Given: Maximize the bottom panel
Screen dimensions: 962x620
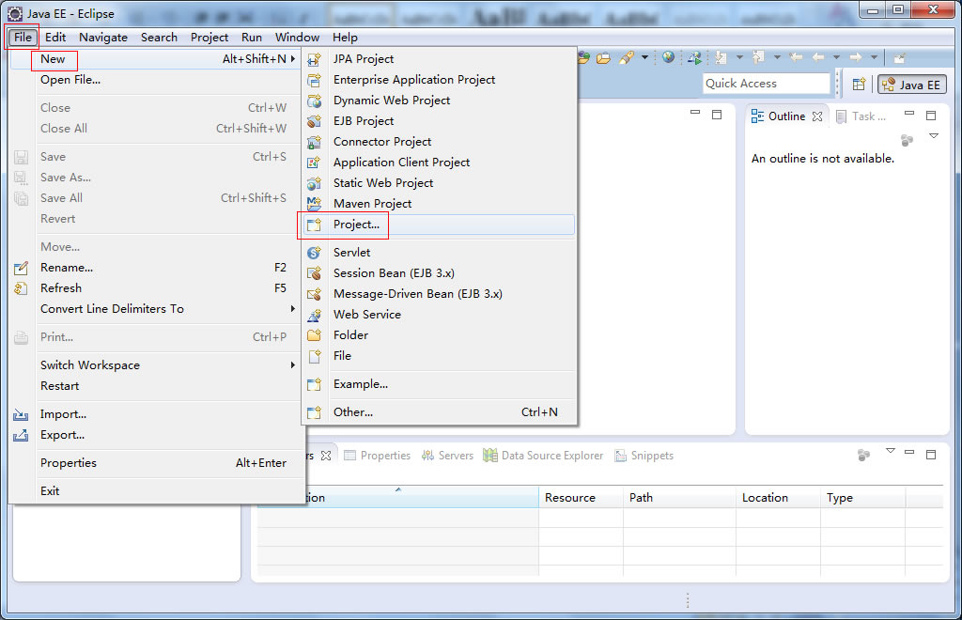Looking at the screenshot, I should [931, 455].
